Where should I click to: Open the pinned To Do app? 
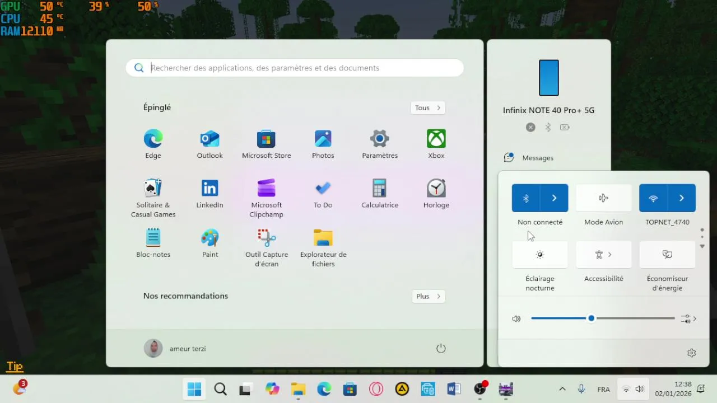(x=323, y=194)
